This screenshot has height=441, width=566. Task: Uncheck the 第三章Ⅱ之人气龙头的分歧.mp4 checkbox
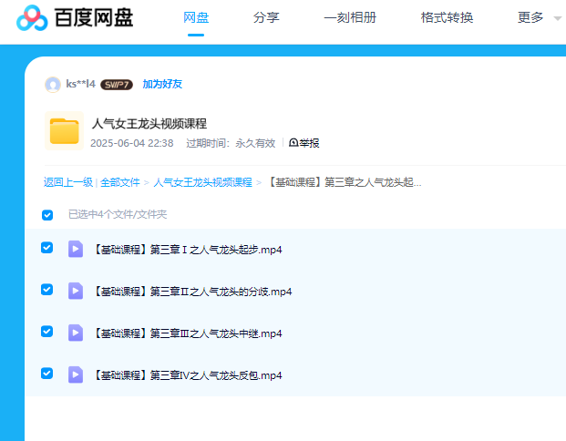pos(47,290)
